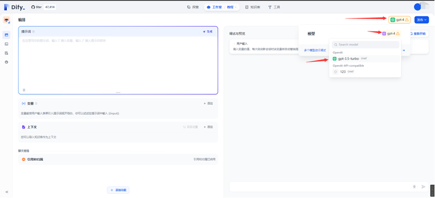Click into the prompt text area
This screenshot has height=198, width=435.
118,64
